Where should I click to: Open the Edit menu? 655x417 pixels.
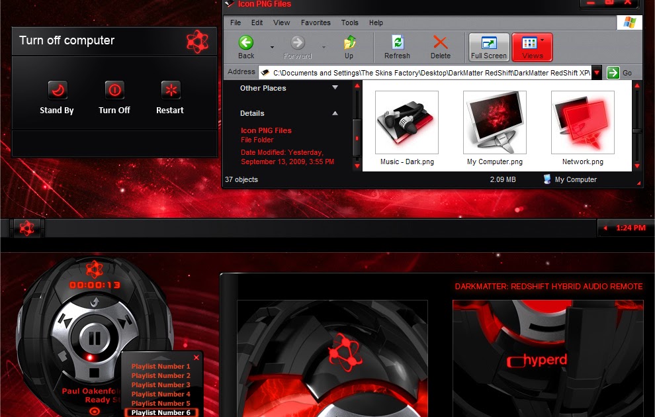257,23
